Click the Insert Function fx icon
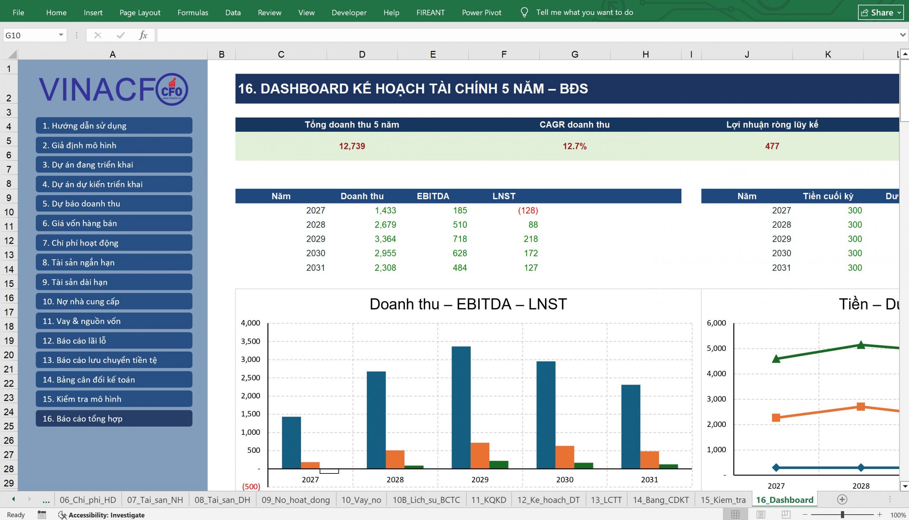The image size is (909, 520). [143, 35]
